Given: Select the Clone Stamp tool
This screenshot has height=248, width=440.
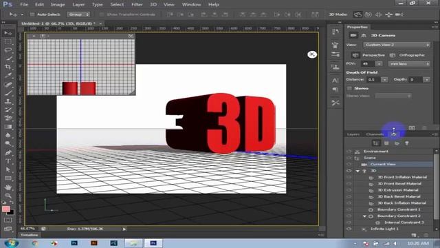Looking at the screenshot, I should pos(8,101).
